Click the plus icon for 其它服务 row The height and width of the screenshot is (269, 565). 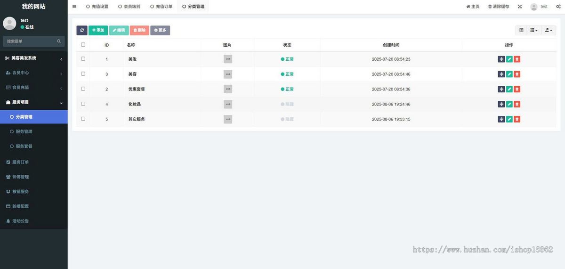click(501, 119)
